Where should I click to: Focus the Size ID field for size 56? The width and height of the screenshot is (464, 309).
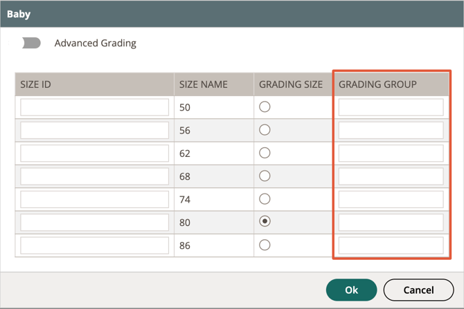(94, 130)
